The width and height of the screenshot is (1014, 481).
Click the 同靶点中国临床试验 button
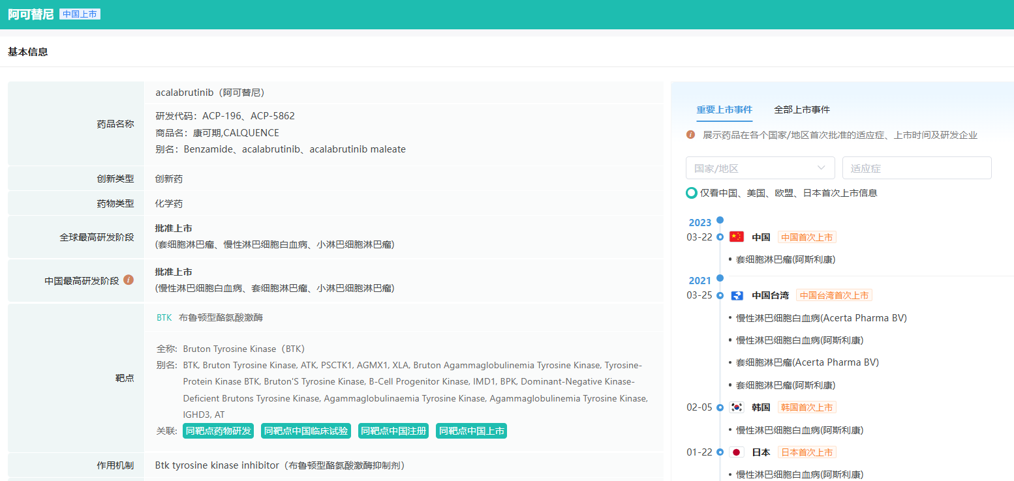click(306, 431)
